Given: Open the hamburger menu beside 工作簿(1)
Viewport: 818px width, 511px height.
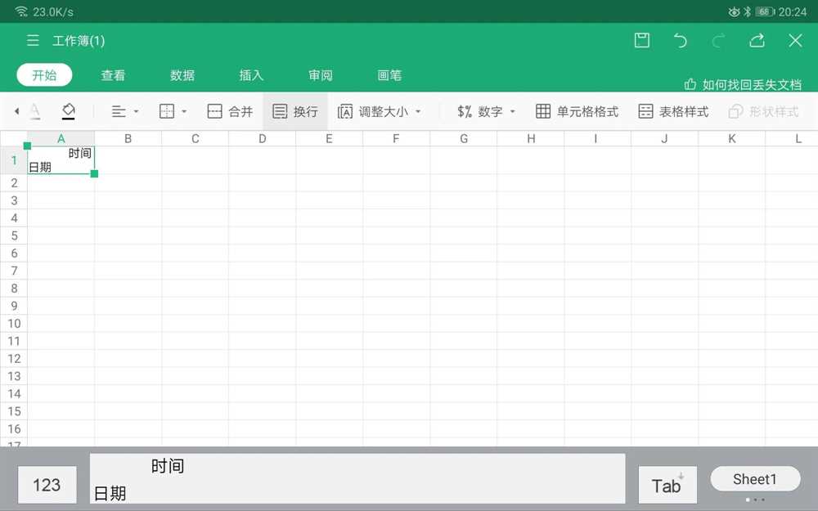Looking at the screenshot, I should [x=33, y=41].
